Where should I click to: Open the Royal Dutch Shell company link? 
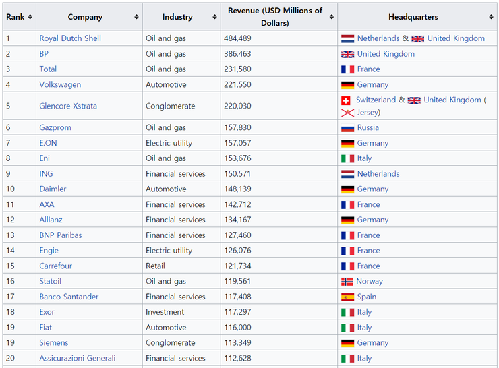tap(69, 38)
